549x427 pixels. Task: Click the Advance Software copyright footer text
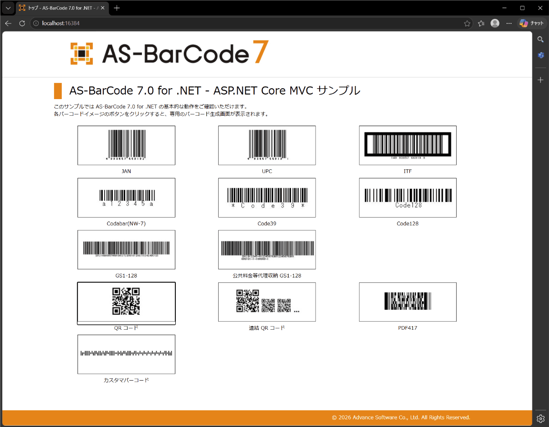point(401,418)
